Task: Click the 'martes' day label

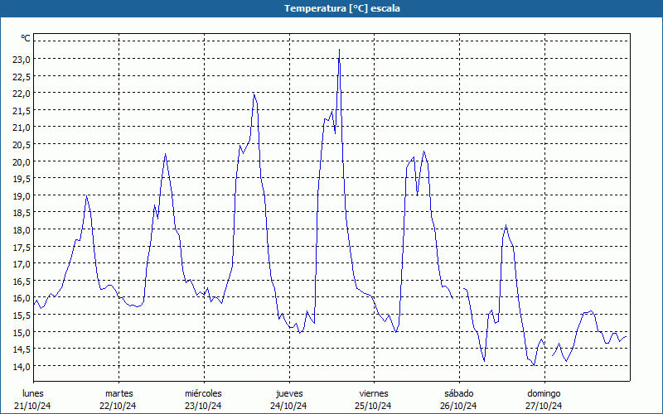Action: 119,393
